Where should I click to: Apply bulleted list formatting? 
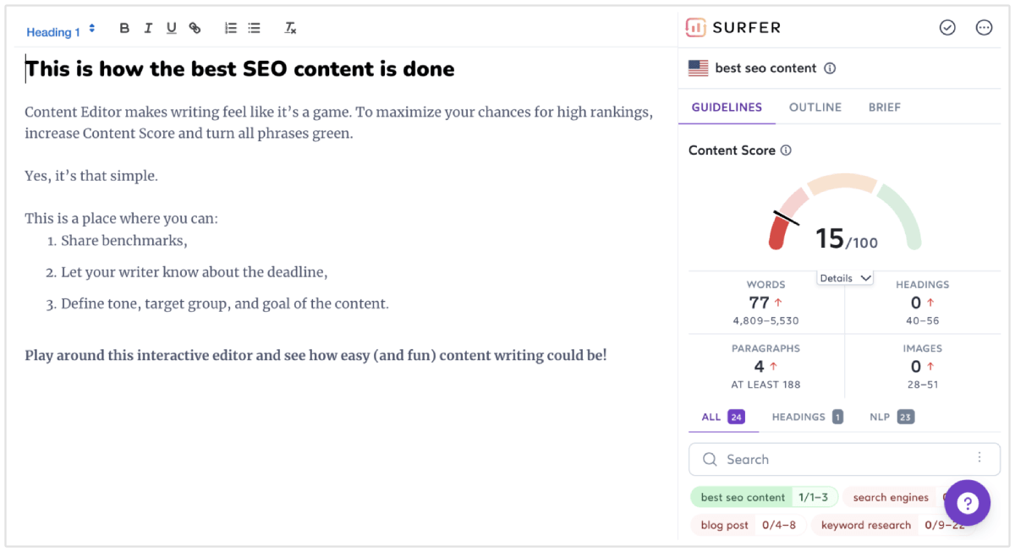(254, 29)
